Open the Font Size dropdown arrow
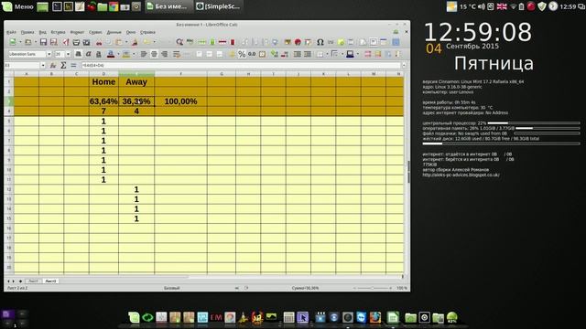The image size is (586, 329). 68,55
